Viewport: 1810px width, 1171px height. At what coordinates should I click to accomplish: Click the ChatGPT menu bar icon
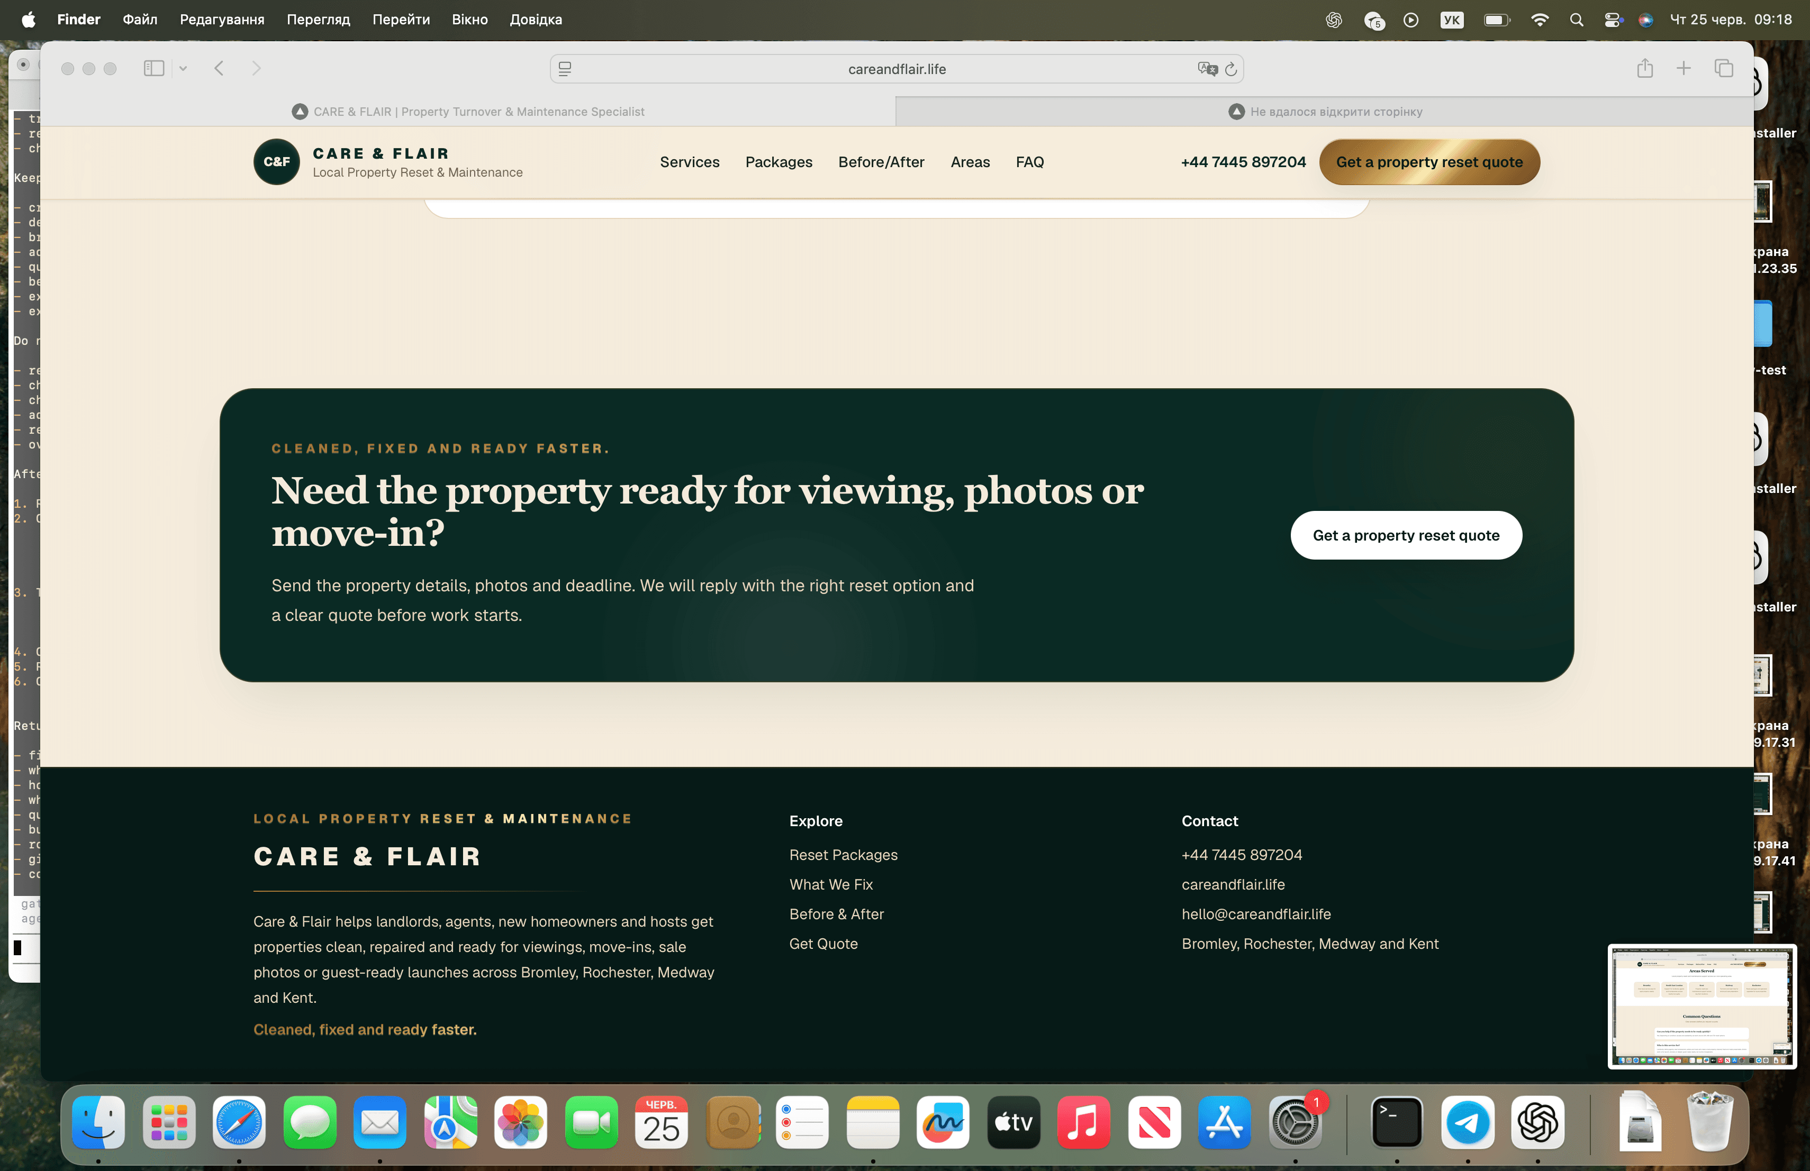[1334, 20]
